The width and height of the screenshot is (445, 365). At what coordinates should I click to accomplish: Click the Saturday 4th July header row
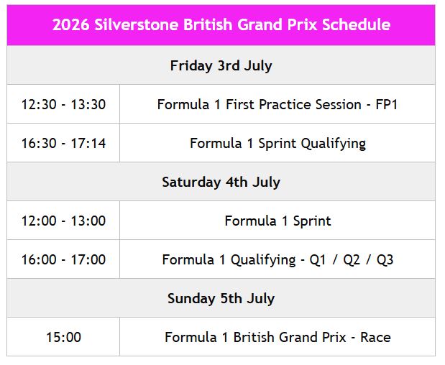[221, 182]
